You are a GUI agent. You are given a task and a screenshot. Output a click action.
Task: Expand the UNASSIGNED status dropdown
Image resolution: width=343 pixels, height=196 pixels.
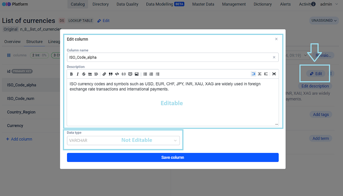pyautogui.click(x=324, y=20)
